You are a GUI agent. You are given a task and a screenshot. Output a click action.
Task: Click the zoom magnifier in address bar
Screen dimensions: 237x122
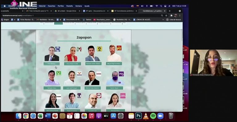click(x=162, y=15)
